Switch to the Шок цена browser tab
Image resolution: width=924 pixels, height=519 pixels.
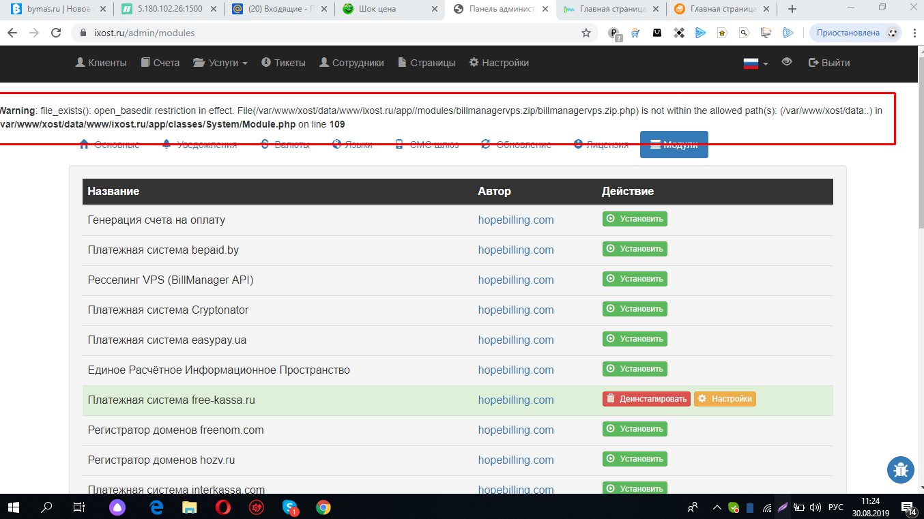point(389,9)
